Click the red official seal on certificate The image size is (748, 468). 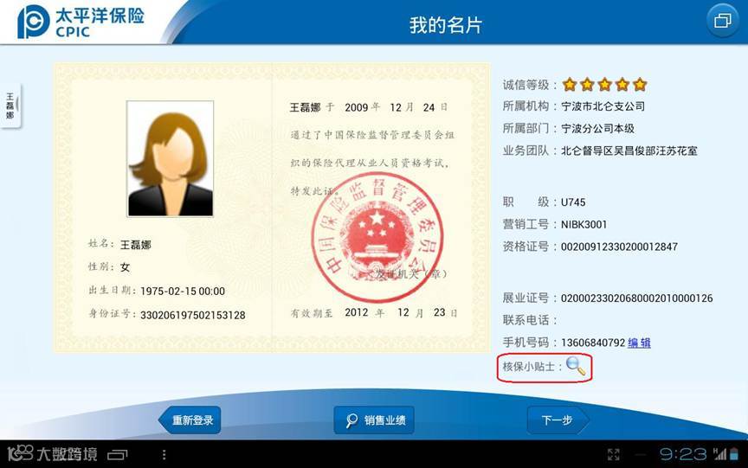click(x=377, y=237)
